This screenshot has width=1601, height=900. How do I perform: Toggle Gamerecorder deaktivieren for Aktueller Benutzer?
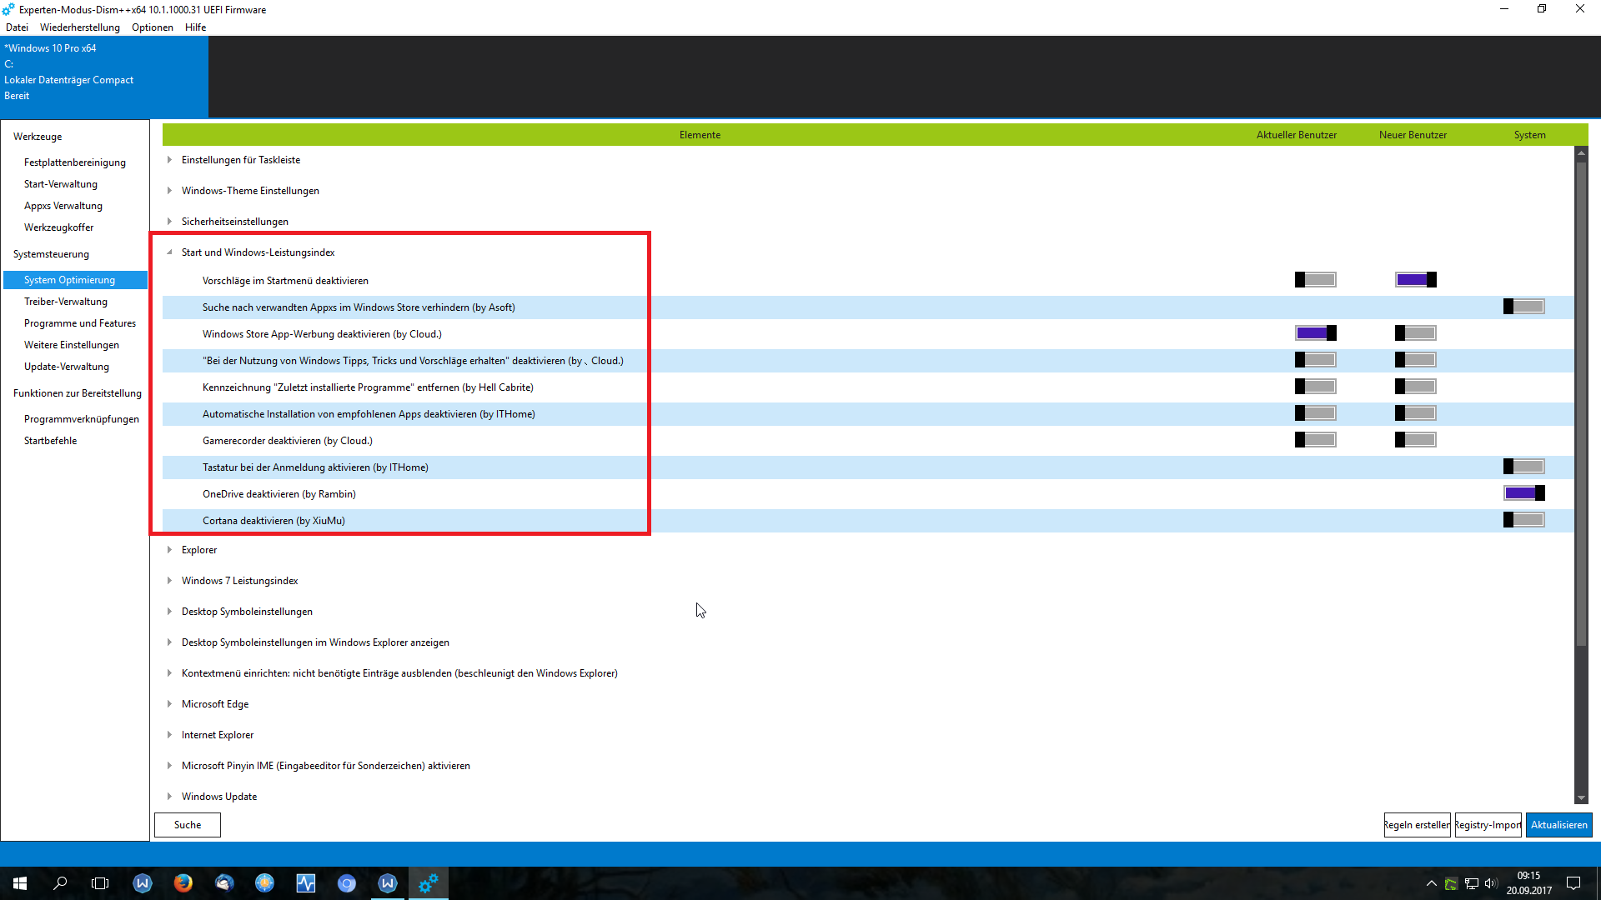coord(1315,440)
